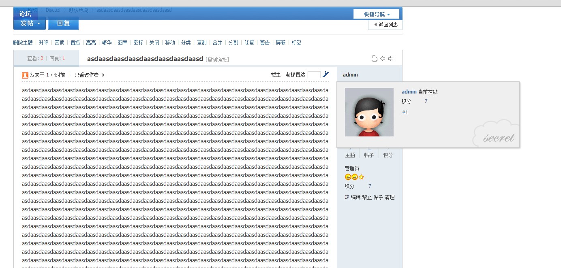This screenshot has width=561, height=268.
Task: Click the 楼主 label
Action: point(276,75)
